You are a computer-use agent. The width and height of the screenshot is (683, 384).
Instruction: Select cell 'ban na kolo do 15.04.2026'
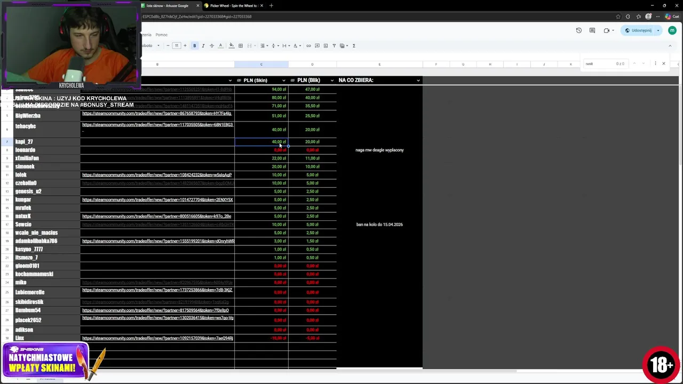[379, 225]
